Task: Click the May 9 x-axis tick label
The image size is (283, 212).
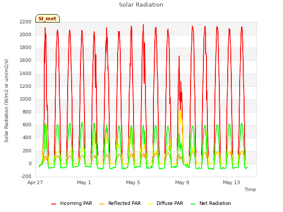Action: (x=182, y=182)
